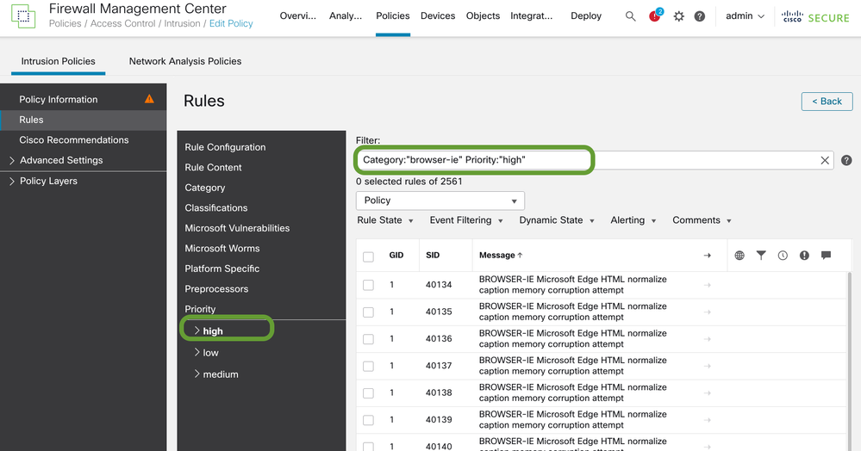The image size is (861, 451).
Task: Click the orange warning icon beside Policy Information
Action: pos(149,99)
